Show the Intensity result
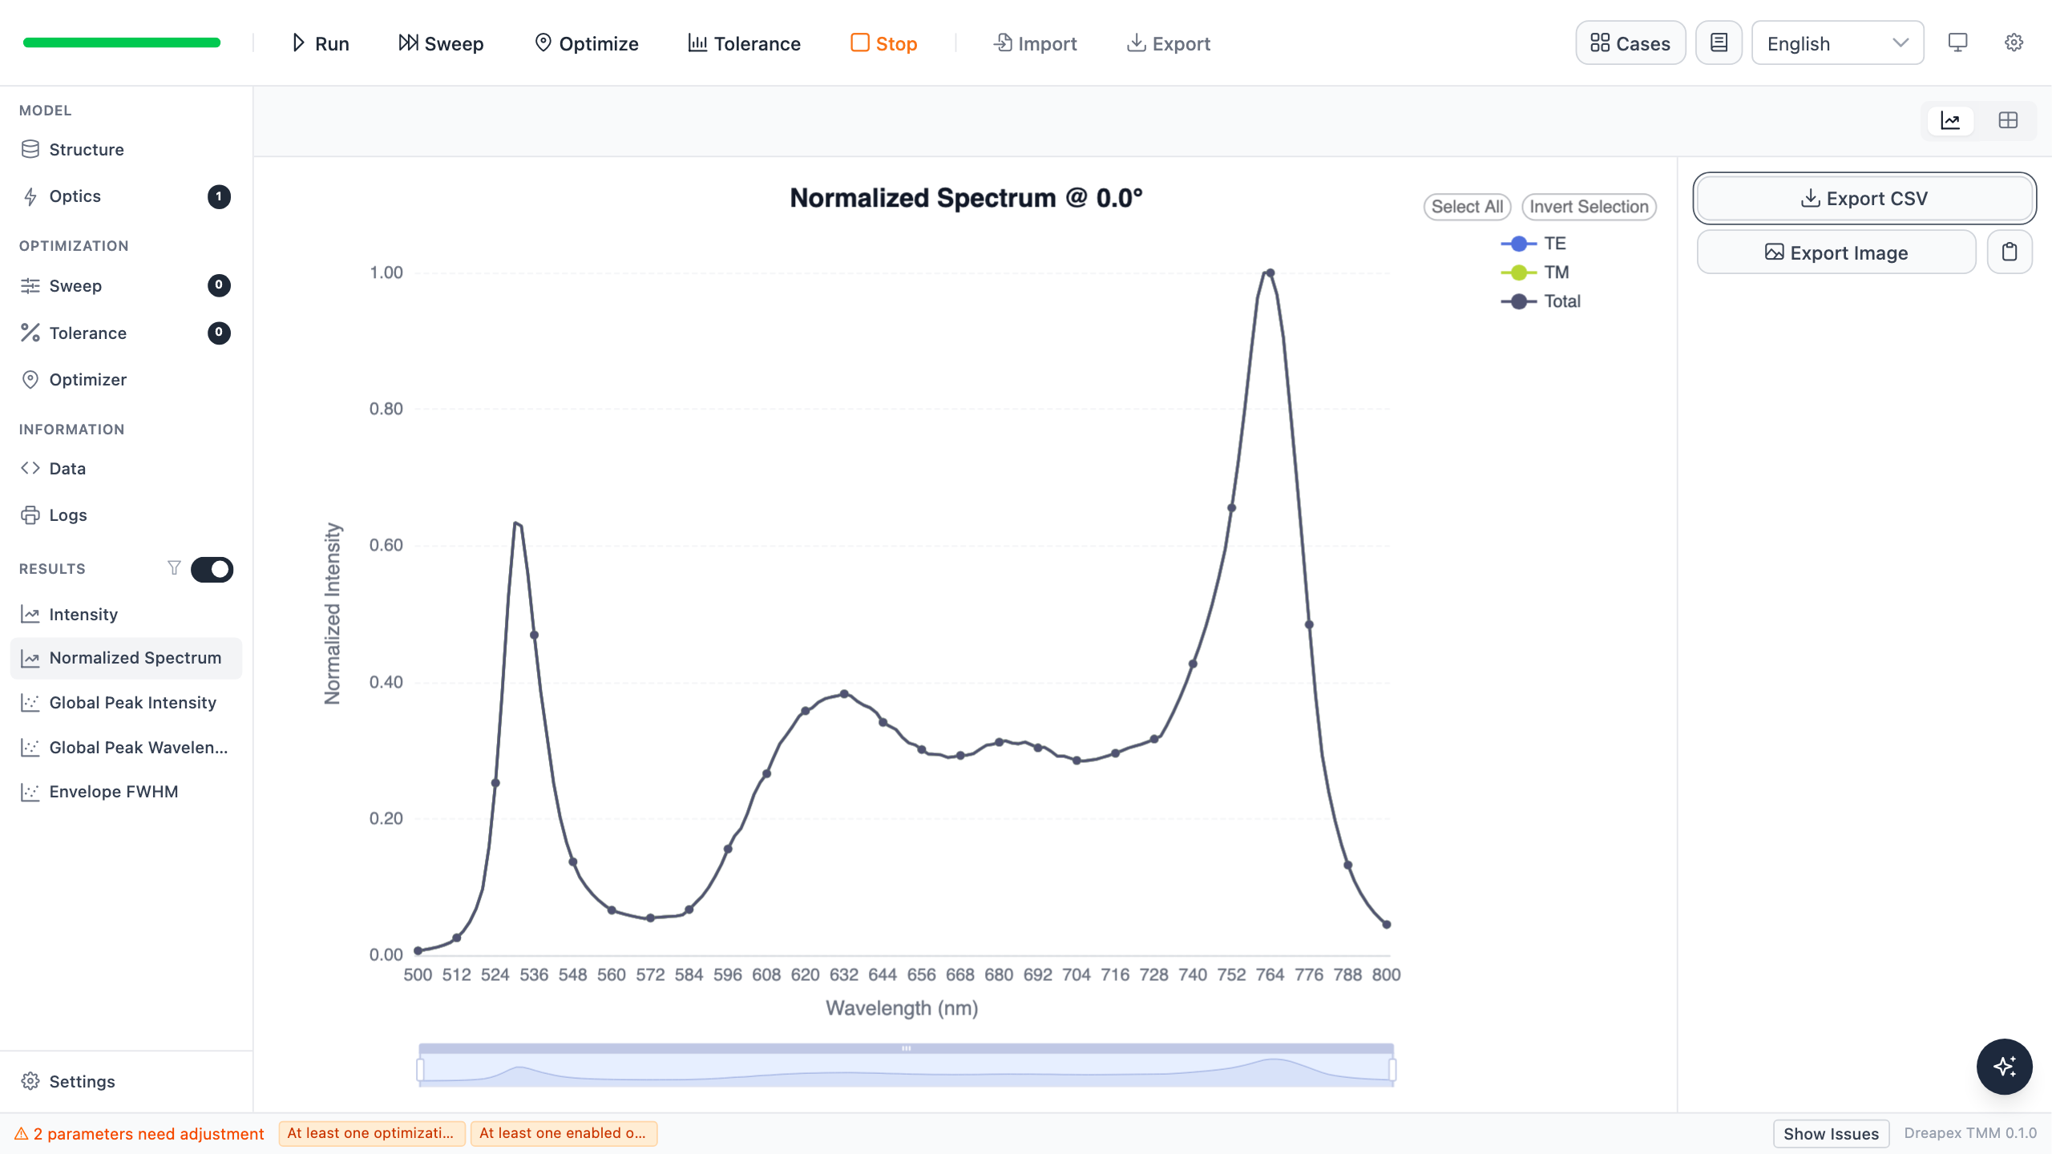 126,615
